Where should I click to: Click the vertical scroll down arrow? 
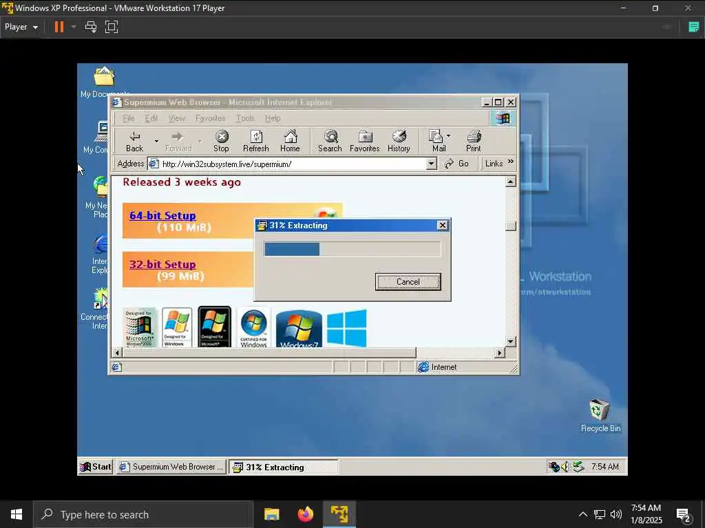510,342
